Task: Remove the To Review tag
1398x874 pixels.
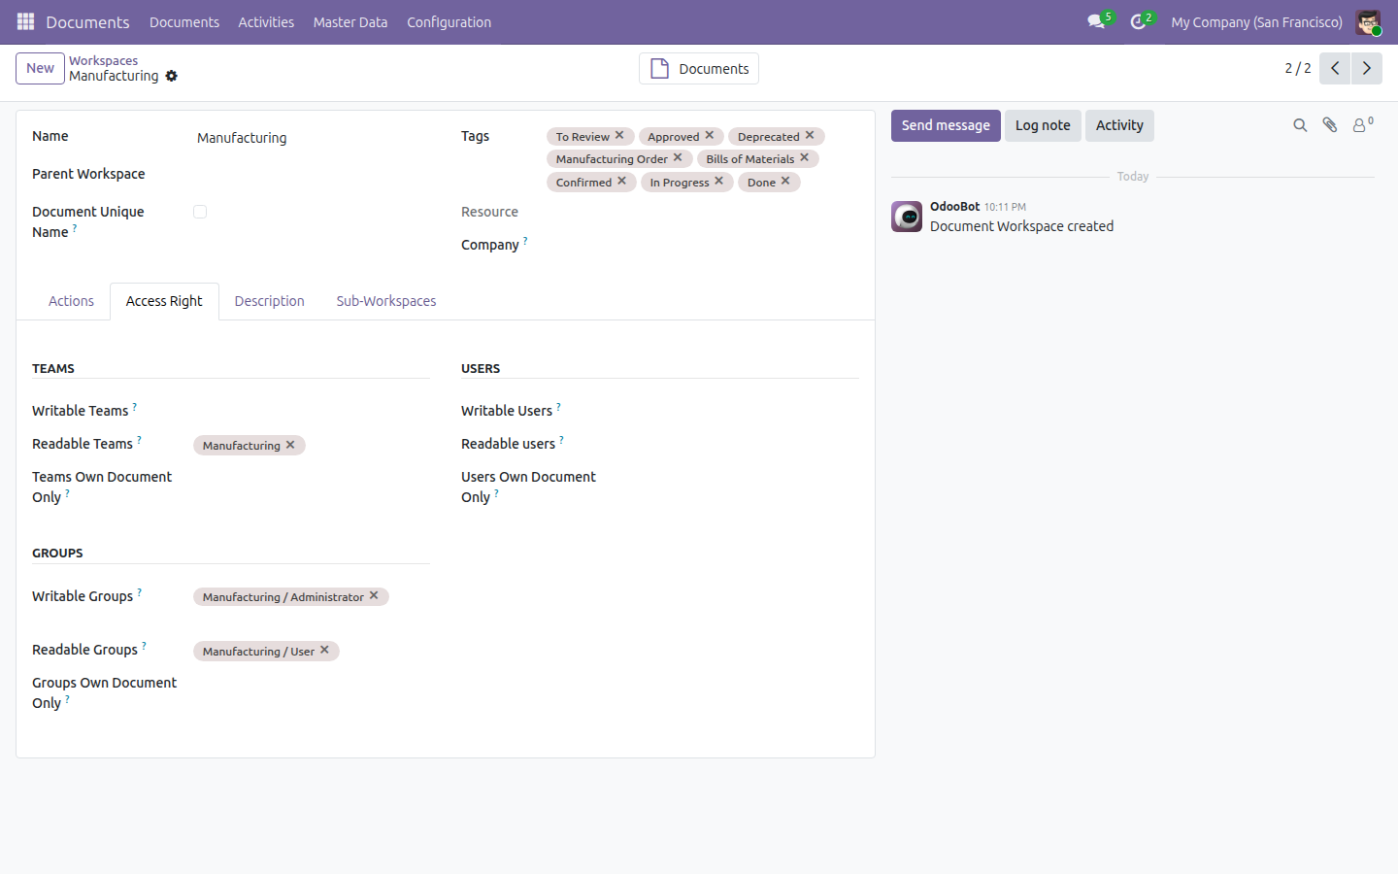Action: [x=619, y=136]
